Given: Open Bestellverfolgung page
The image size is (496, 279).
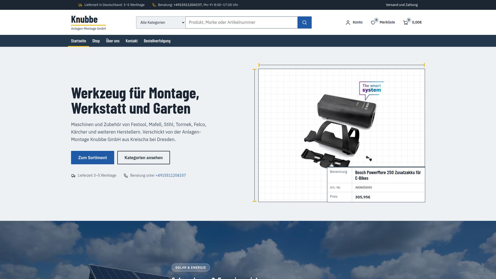Looking at the screenshot, I should 157,41.
